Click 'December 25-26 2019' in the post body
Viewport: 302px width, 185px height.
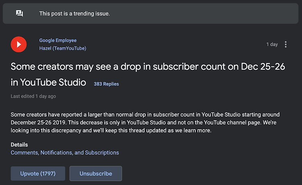pyautogui.click(x=38, y=123)
